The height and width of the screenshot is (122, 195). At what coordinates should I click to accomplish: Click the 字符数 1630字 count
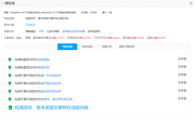[x=89, y=12]
